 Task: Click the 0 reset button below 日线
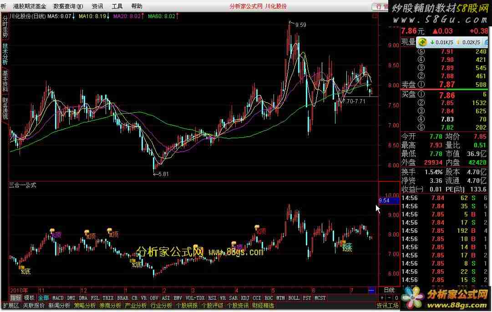pos(396,298)
